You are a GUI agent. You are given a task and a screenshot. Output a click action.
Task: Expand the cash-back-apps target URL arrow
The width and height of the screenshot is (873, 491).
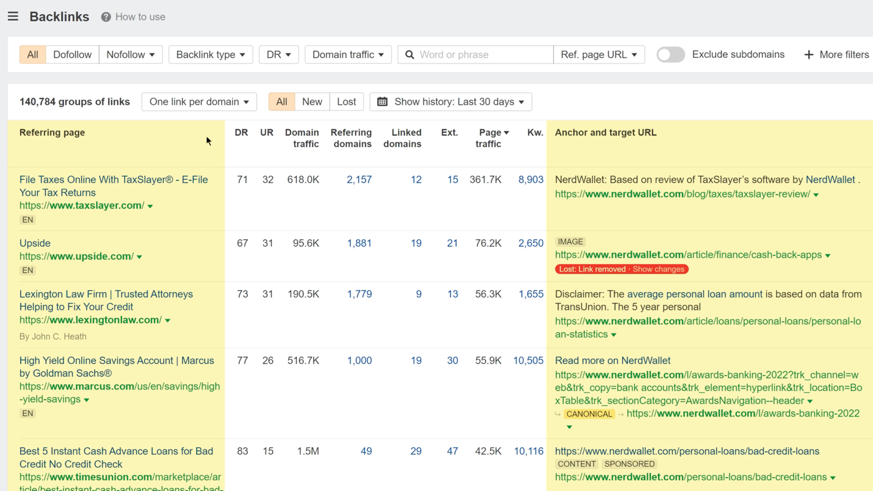pyautogui.click(x=828, y=256)
